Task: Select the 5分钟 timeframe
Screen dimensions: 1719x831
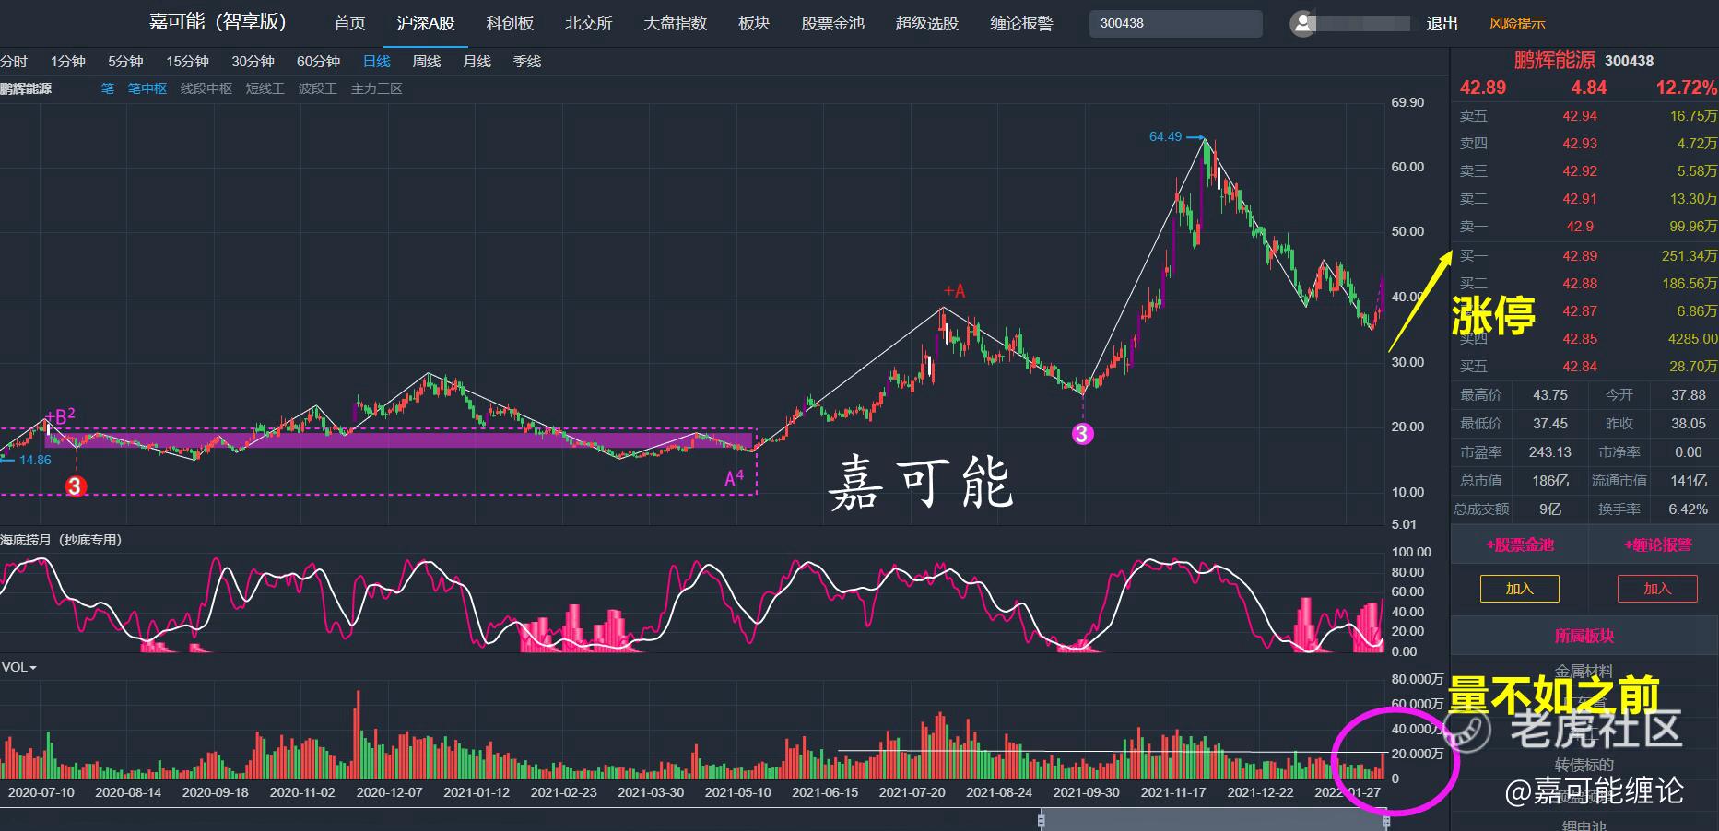Action: 125,62
